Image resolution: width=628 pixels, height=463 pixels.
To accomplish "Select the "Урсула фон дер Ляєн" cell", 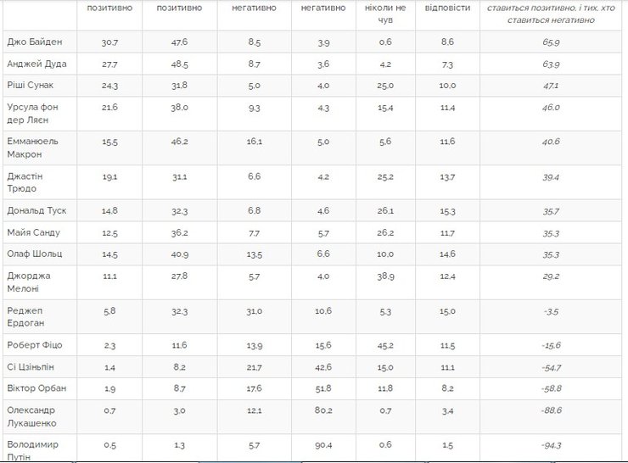I will (36, 114).
